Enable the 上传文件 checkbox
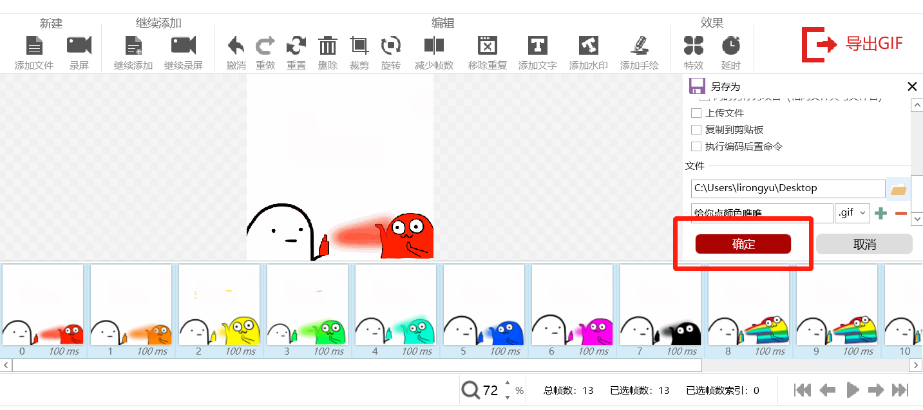Screen dimensions: 923x410 tap(696, 113)
